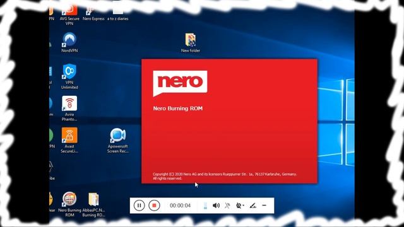Open the webcam dropdown in recorder toolbar

tap(240, 206)
